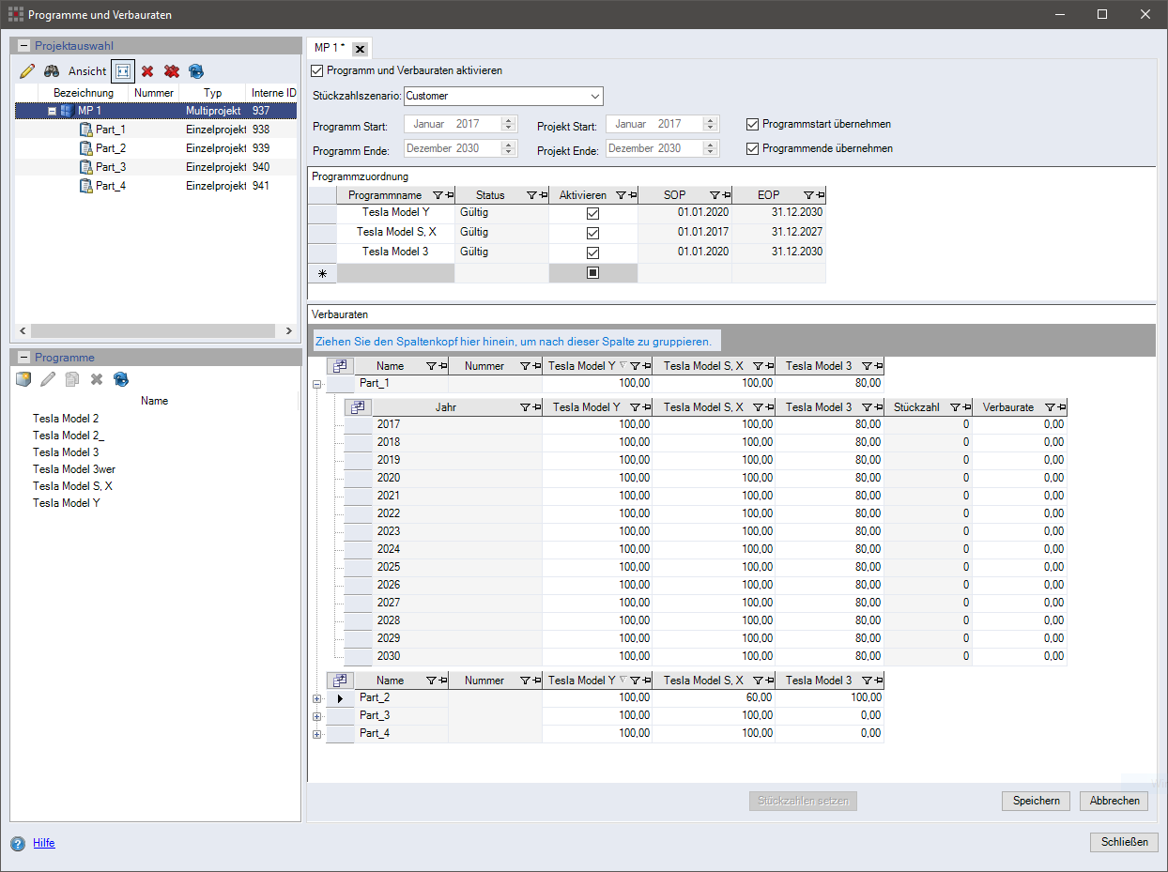Image resolution: width=1168 pixels, height=872 pixels.
Task: Toggle 'Programm und Verbauraten aktivieren' checkbox
Action: click(317, 70)
